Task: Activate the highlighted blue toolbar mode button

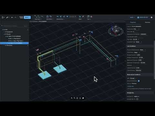Action: coord(27,17)
